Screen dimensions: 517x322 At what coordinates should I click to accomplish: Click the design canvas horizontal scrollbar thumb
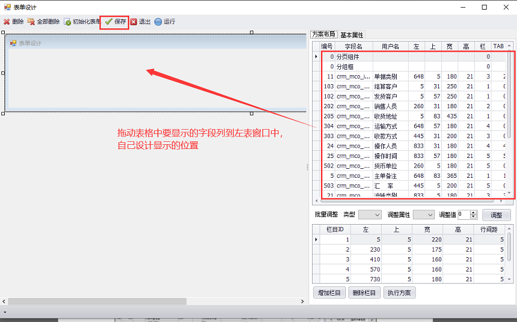coord(97,301)
